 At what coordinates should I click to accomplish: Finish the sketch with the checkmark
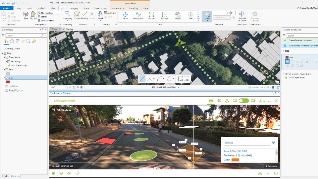180,79
